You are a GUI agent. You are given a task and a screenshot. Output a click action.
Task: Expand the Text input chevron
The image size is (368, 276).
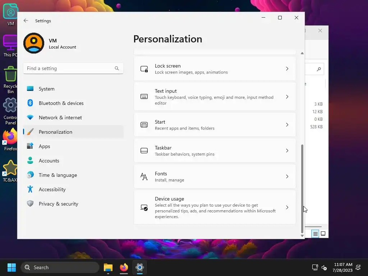click(x=287, y=97)
